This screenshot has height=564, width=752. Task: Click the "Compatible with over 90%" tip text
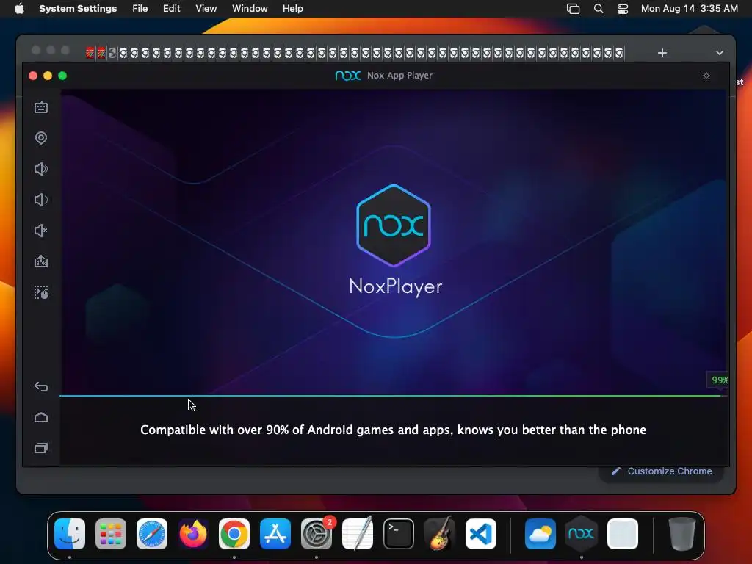(394, 430)
